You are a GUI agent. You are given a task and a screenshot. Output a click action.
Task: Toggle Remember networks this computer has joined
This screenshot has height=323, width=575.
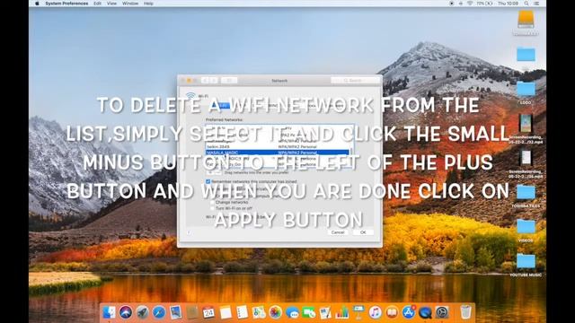(208, 181)
